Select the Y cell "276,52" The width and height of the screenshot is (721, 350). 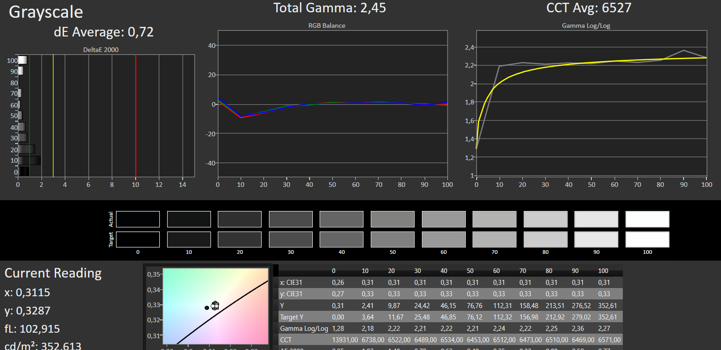(x=581, y=306)
